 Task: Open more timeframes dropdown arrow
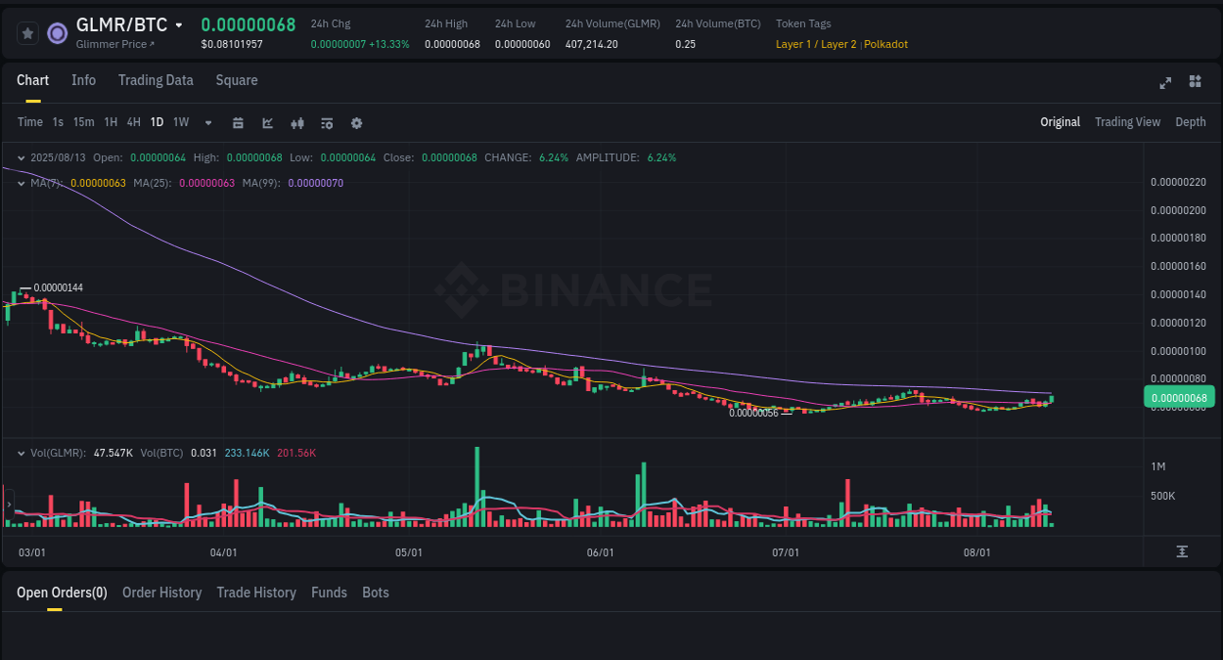pos(207,122)
